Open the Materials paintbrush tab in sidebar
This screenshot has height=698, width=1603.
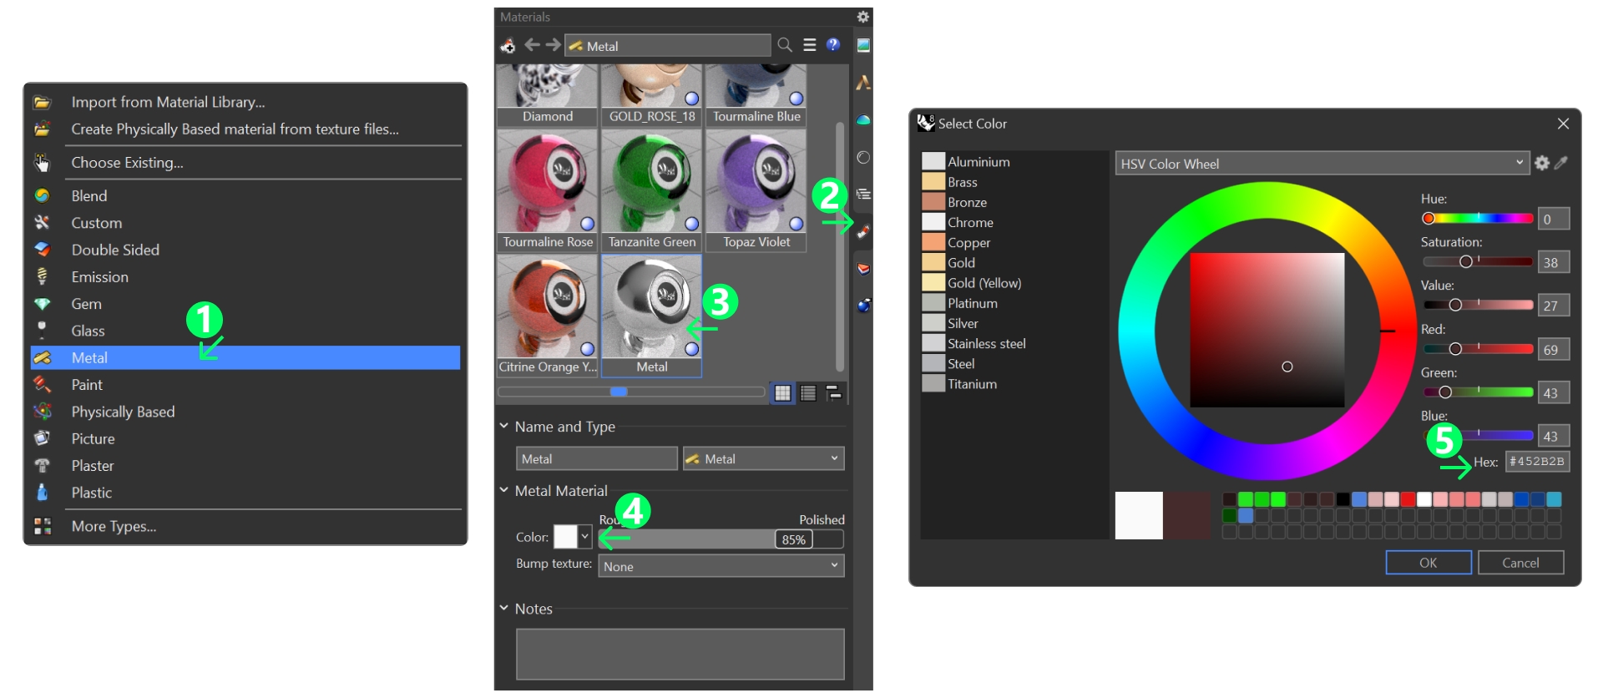click(863, 231)
